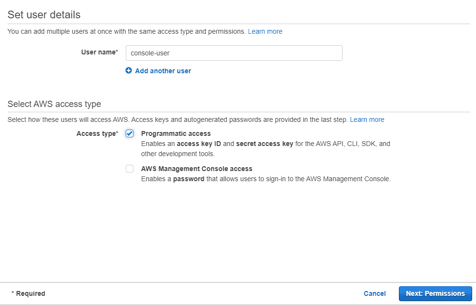Screen dimensions: 476x305
Task: Enable the AWS Management Console access checkbox
Action: tap(130, 169)
